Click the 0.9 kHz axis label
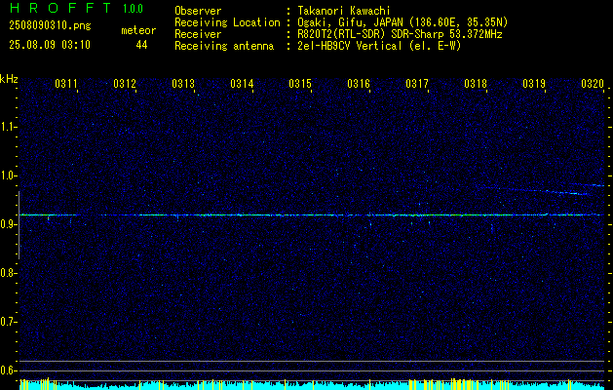The width and height of the screenshot is (613, 390). point(8,224)
